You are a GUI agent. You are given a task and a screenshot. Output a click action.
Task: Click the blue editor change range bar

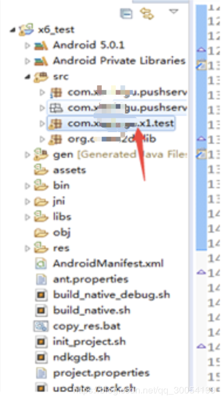(x=201, y=127)
